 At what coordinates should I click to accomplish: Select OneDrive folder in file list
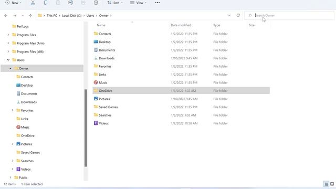(x=181, y=91)
